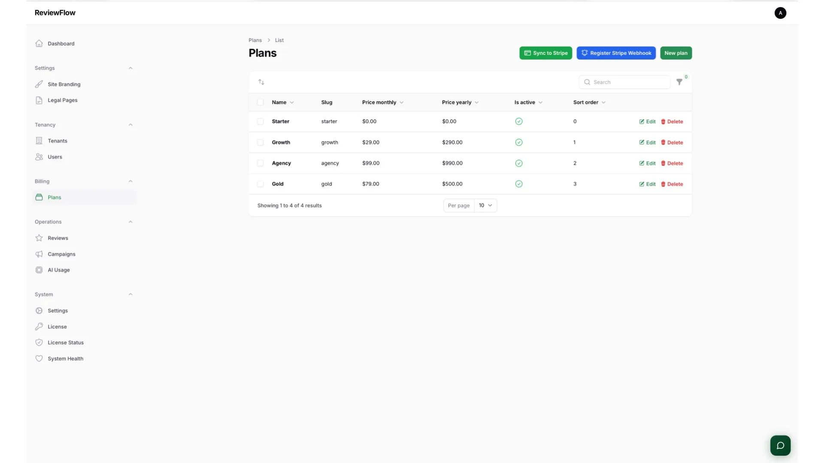Go to Campaigns in the sidebar
Screen dimensions: 824x463
(x=85, y=254)
